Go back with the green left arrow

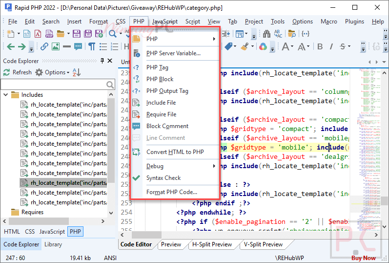click(x=11, y=46)
